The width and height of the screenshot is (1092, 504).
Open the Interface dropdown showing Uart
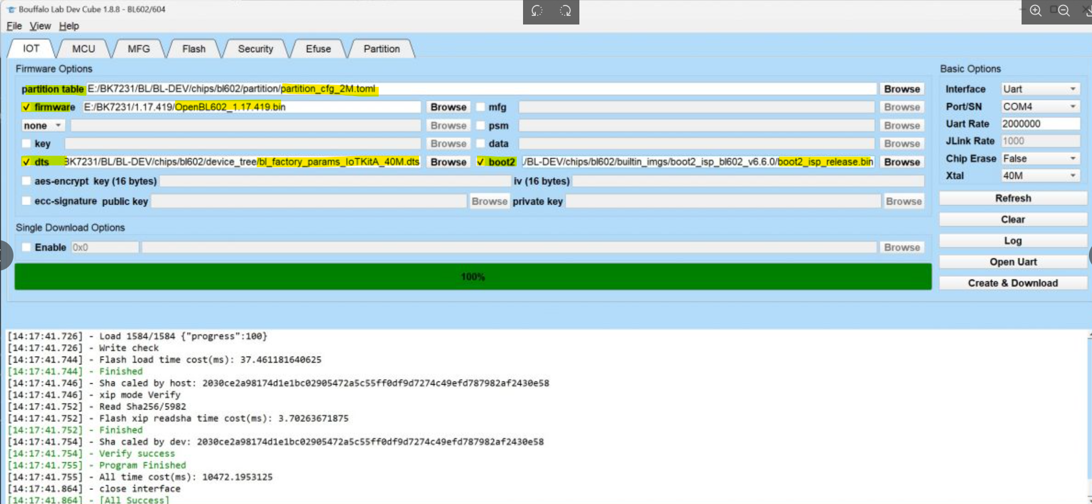click(1040, 89)
